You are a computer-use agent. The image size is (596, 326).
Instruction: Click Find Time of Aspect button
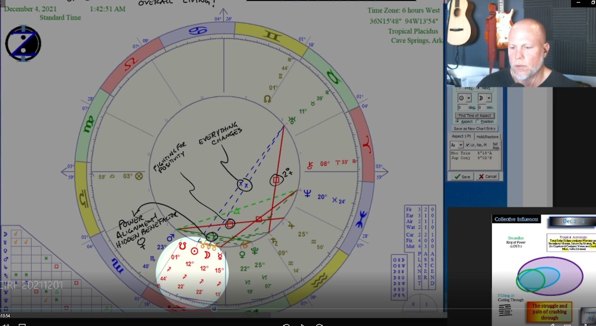[475, 115]
